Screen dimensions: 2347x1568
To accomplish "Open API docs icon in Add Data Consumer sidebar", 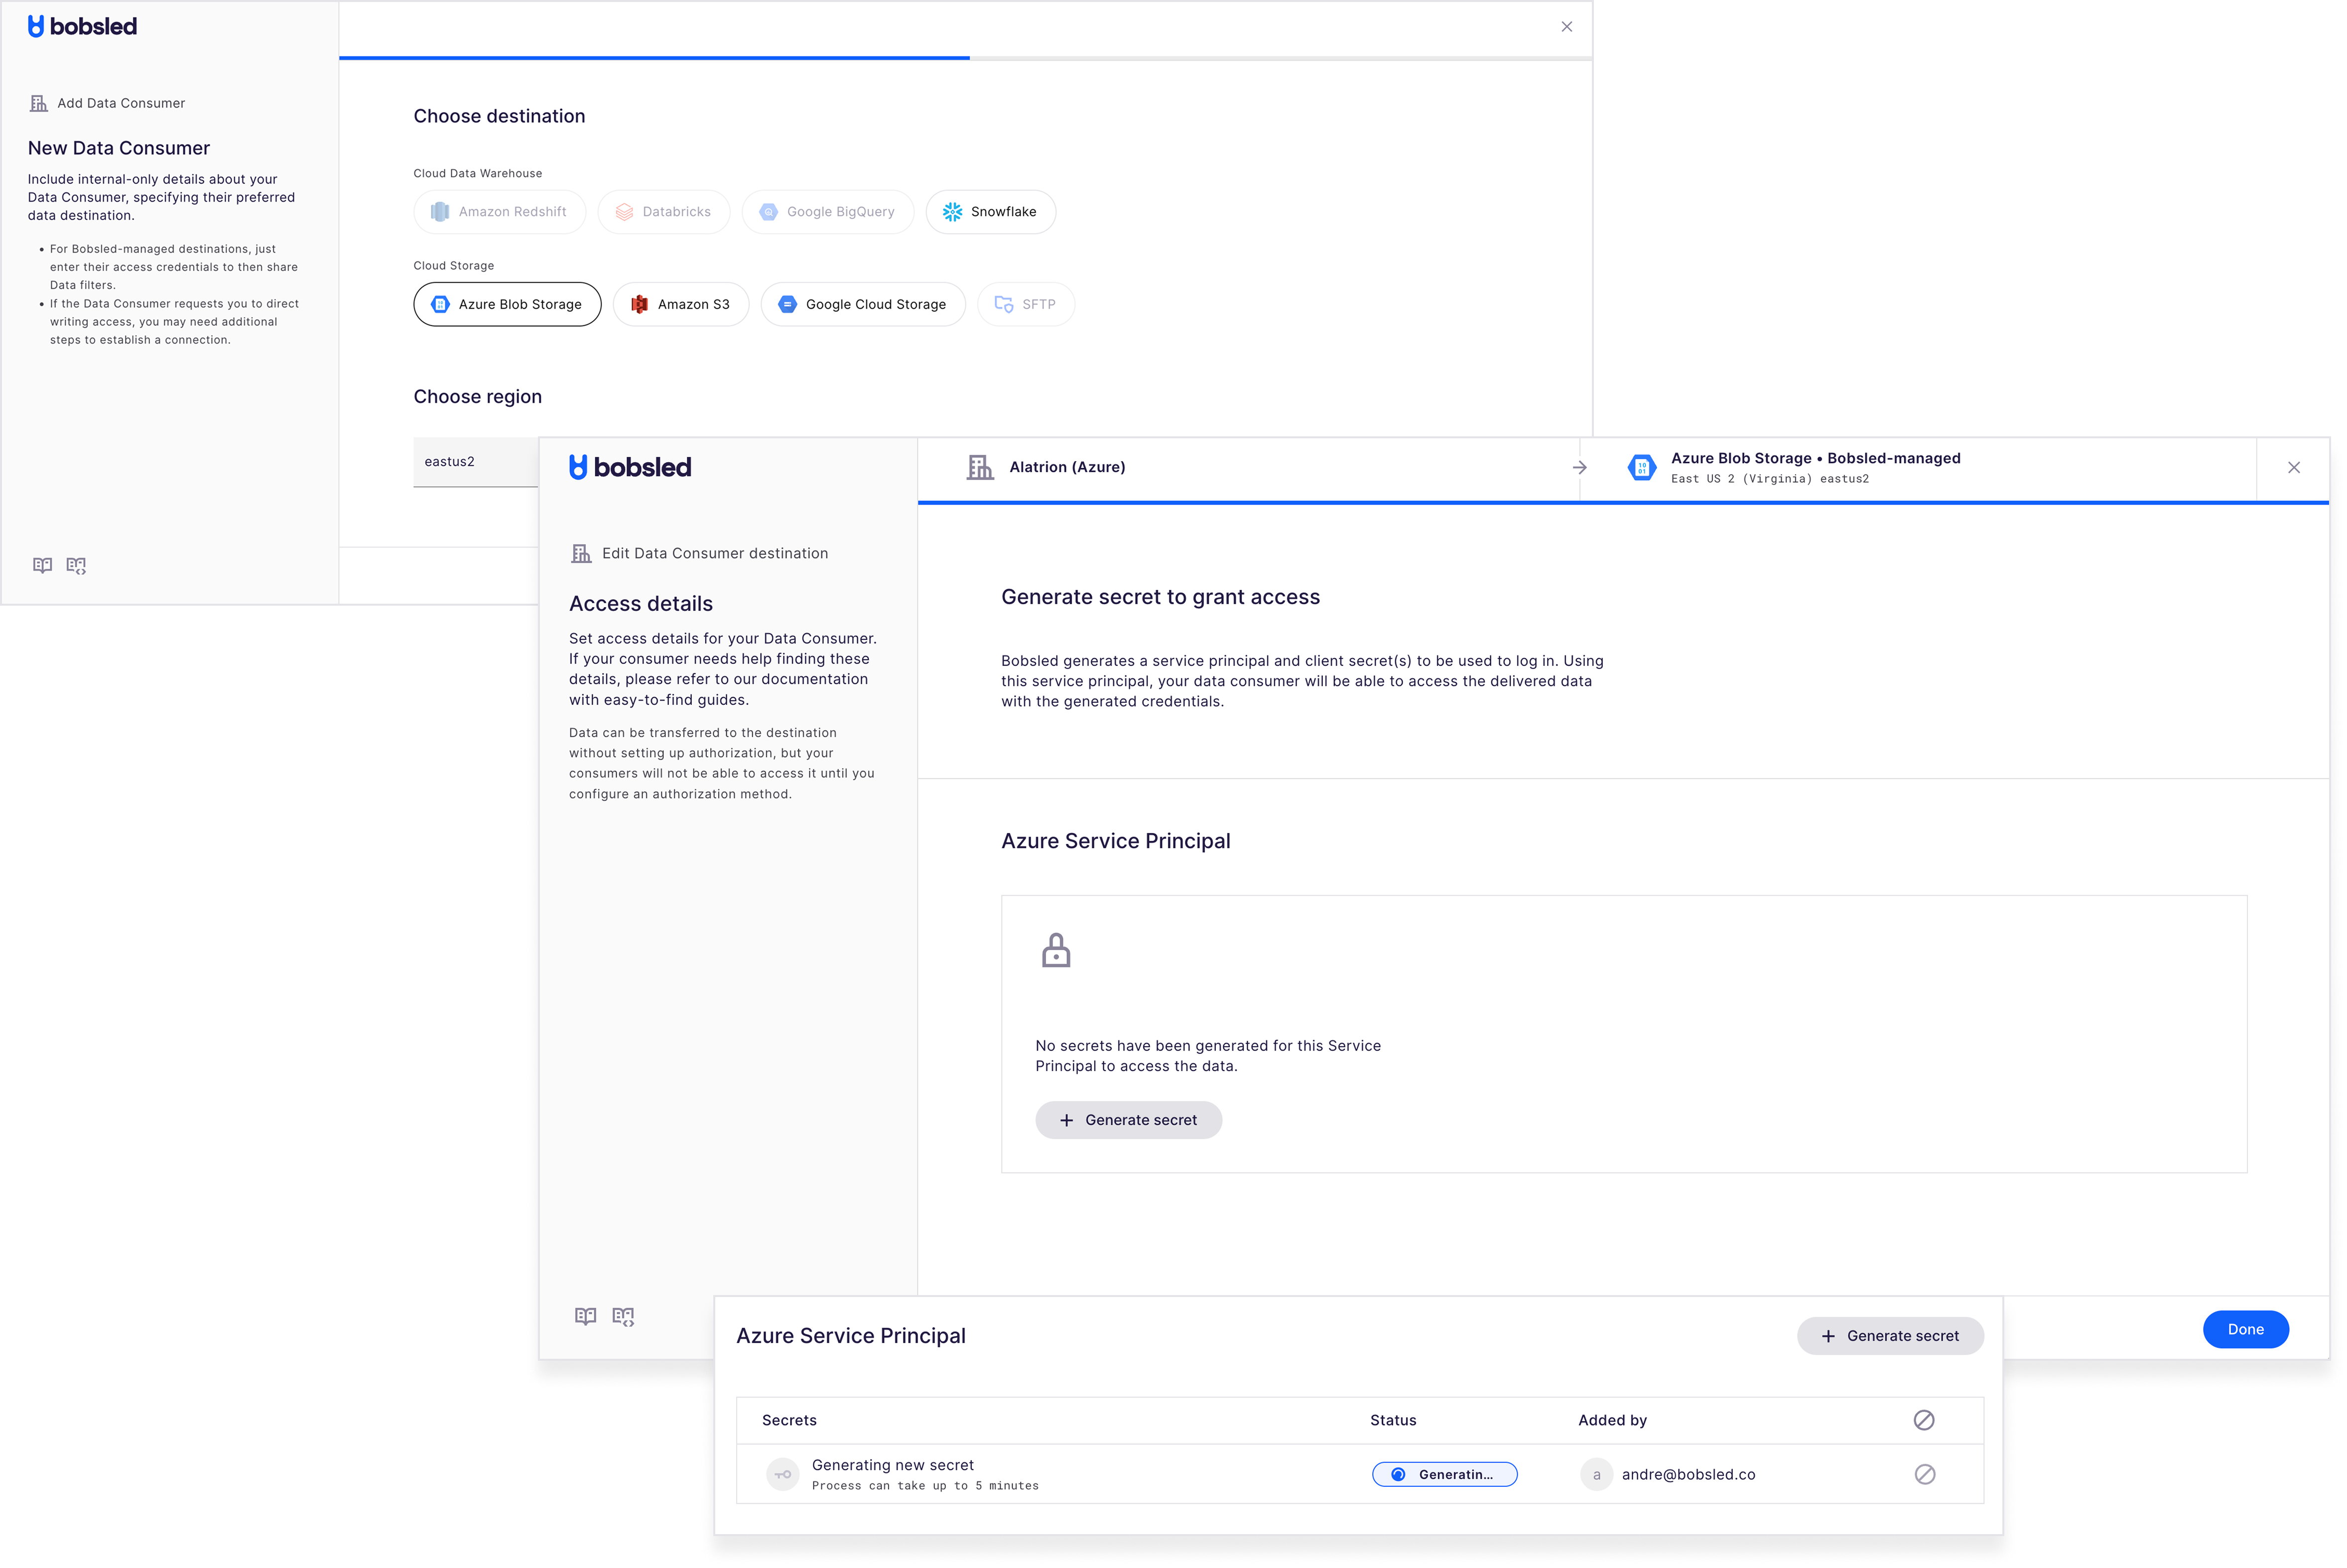I will click(x=76, y=565).
